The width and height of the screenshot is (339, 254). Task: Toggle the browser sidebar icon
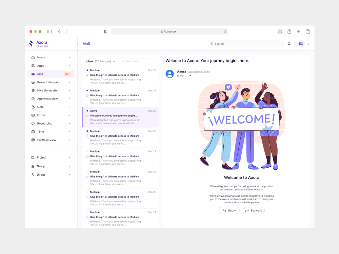[49, 31]
